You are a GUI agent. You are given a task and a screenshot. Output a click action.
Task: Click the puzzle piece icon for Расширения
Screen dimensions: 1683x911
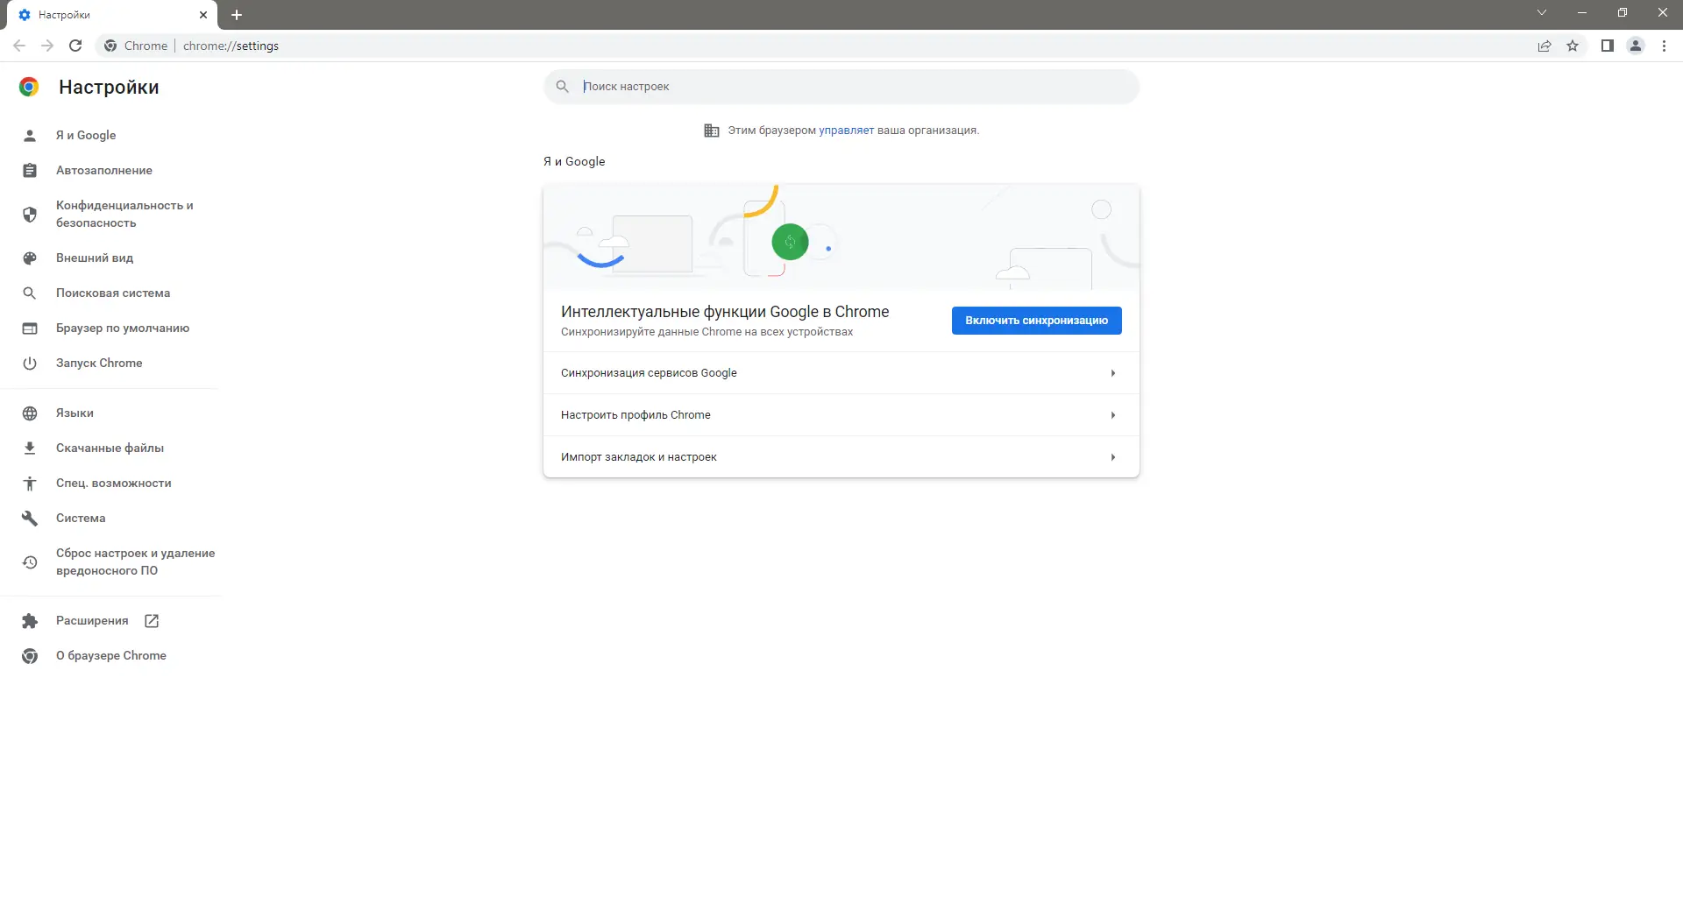pos(30,621)
